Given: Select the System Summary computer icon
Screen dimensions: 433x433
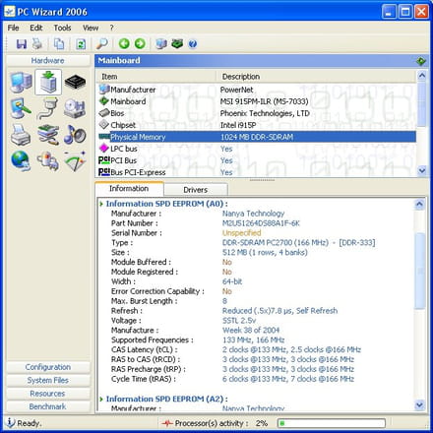Looking at the screenshot, I should [21, 82].
